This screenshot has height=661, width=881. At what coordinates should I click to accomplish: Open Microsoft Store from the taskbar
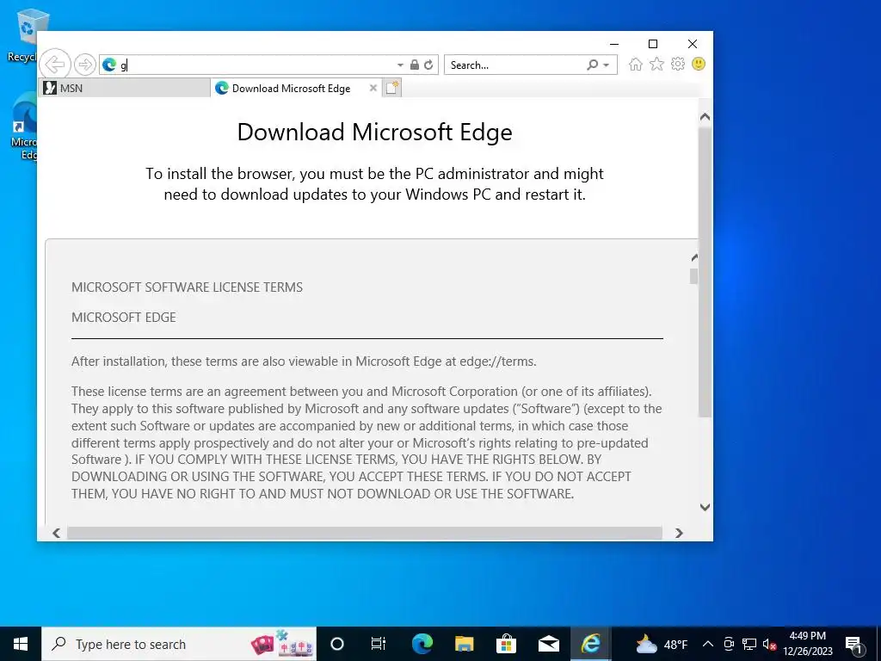click(x=506, y=644)
